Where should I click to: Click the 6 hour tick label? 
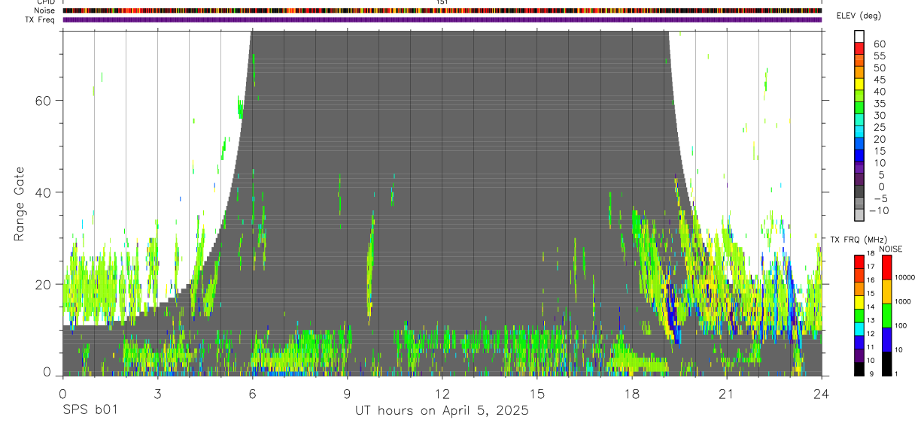(x=252, y=394)
